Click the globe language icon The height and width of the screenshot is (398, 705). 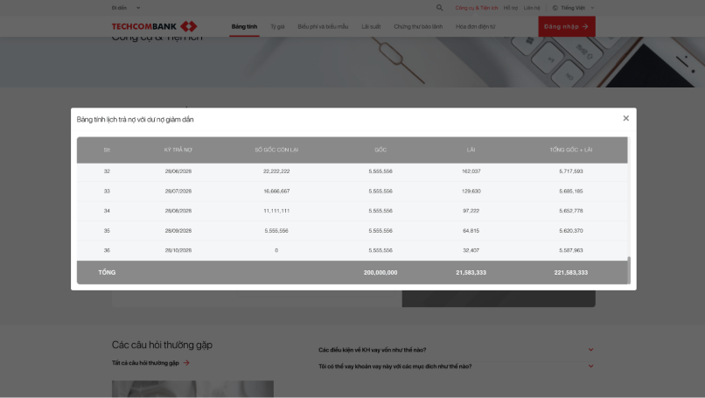pyautogui.click(x=555, y=8)
